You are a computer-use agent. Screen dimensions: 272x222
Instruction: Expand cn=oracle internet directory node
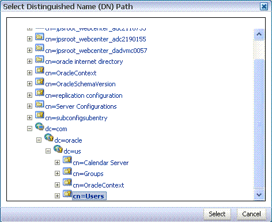pos(29,62)
